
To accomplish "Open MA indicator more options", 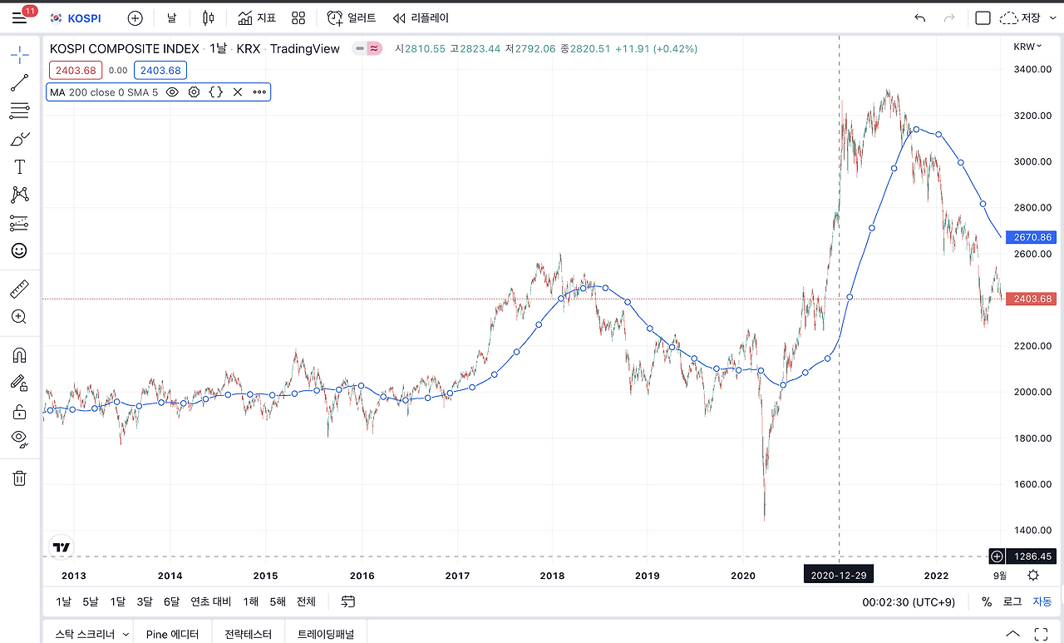I will tap(259, 92).
